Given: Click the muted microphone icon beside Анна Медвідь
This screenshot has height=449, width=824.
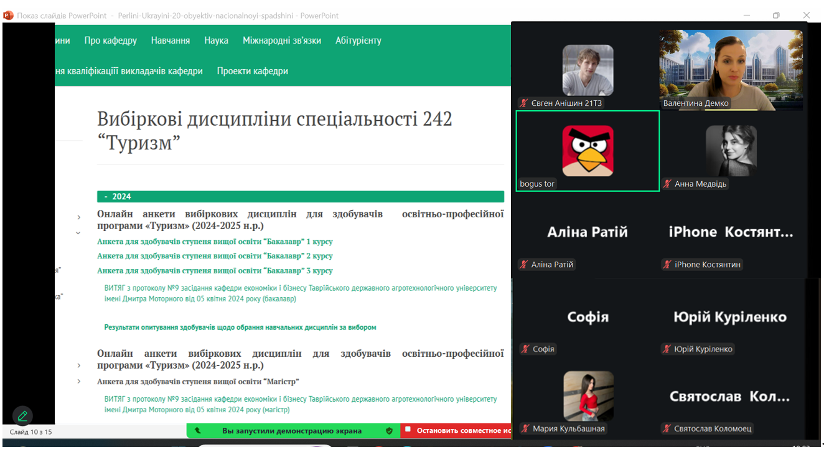Looking at the screenshot, I should coord(667,184).
